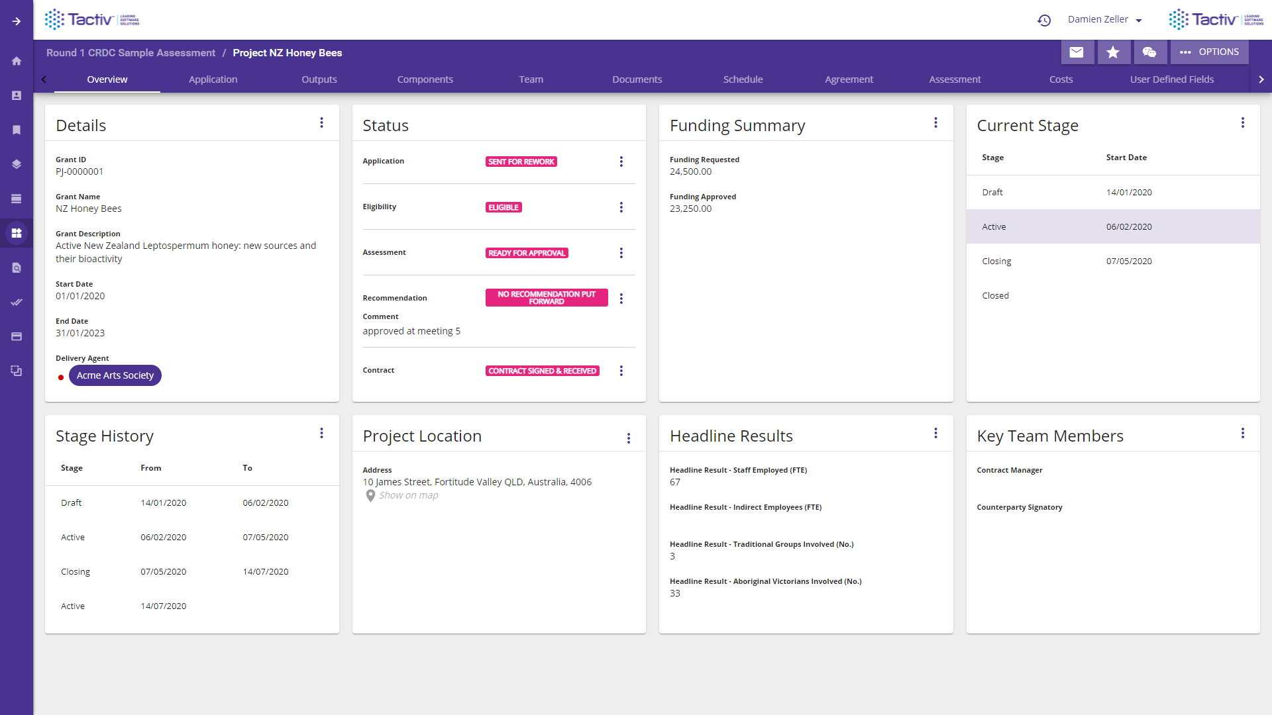Click the history clock icon
The image size is (1272, 715).
[x=1044, y=21]
